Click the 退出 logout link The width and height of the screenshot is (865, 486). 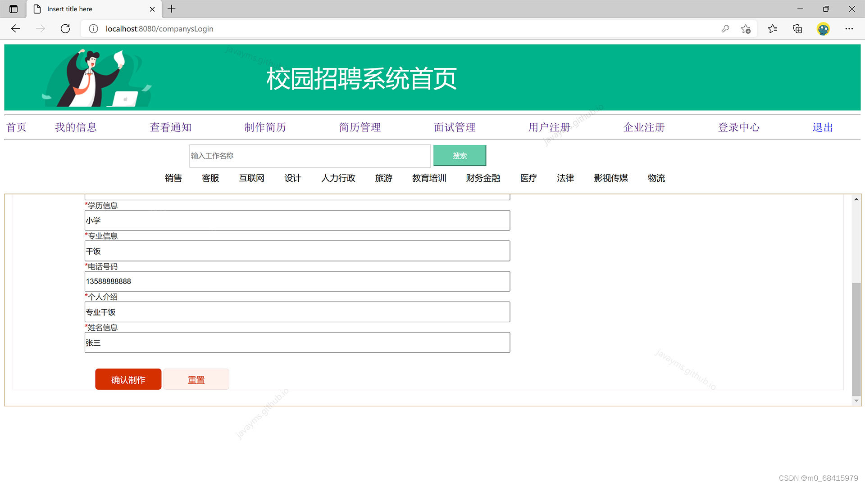pos(822,127)
